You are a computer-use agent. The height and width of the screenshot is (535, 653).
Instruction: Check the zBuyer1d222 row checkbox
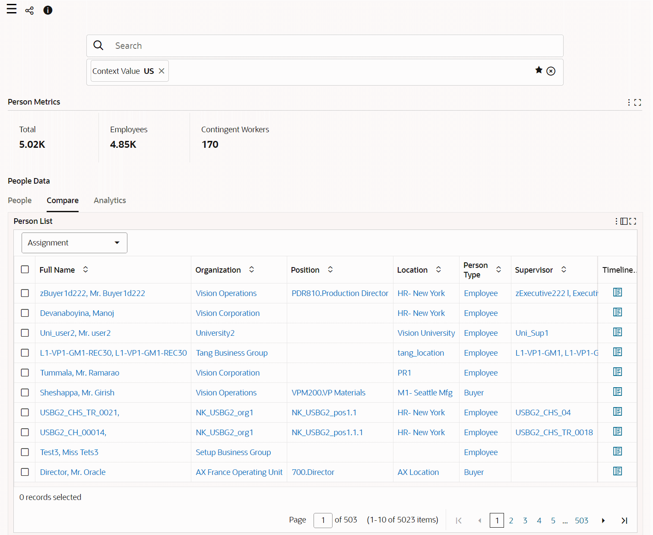click(x=25, y=293)
